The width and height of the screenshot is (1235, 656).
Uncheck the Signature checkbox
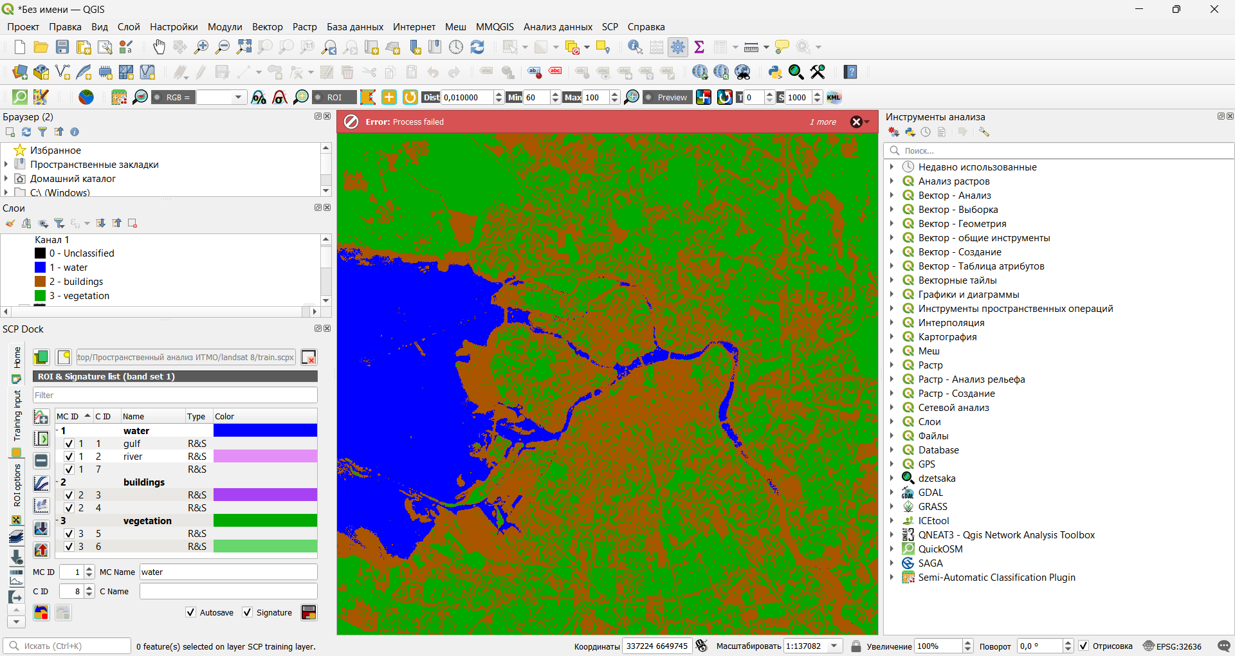tap(248, 612)
